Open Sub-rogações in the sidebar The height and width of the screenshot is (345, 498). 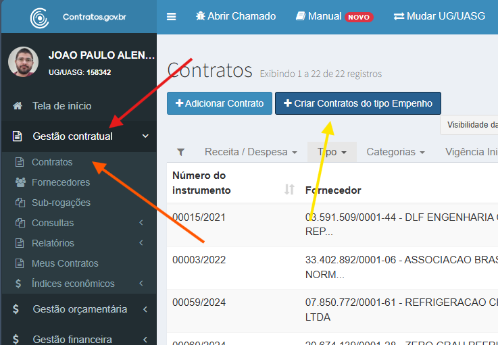click(x=61, y=203)
